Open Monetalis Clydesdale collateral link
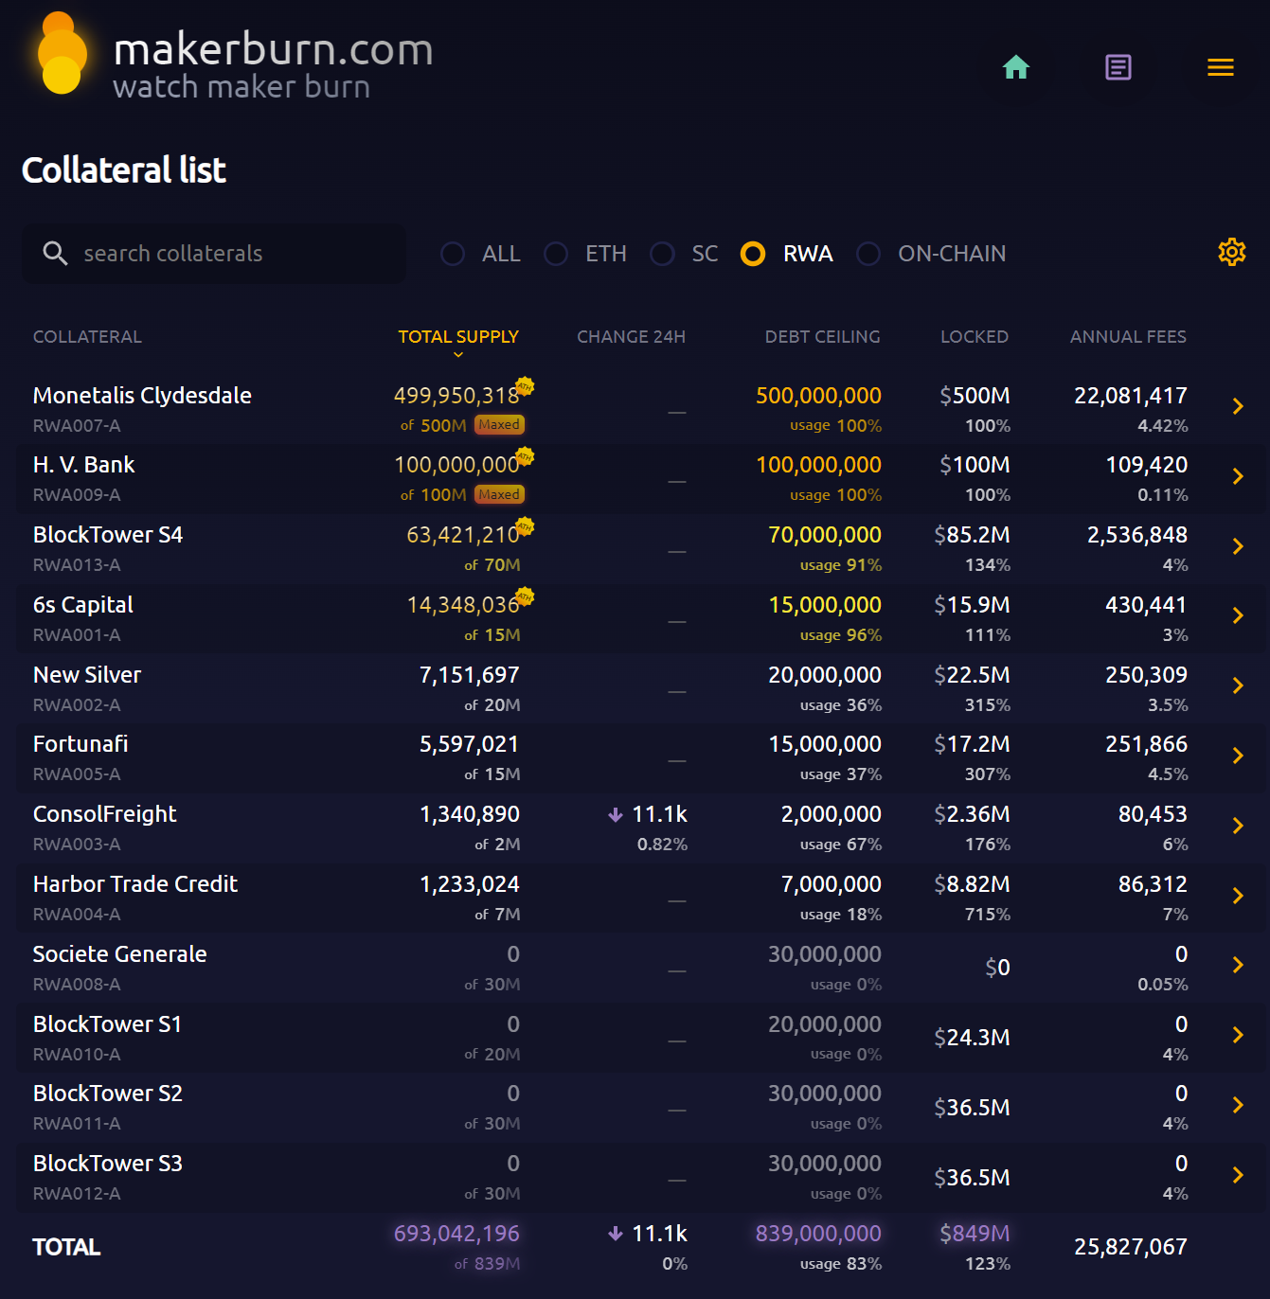 coord(142,396)
